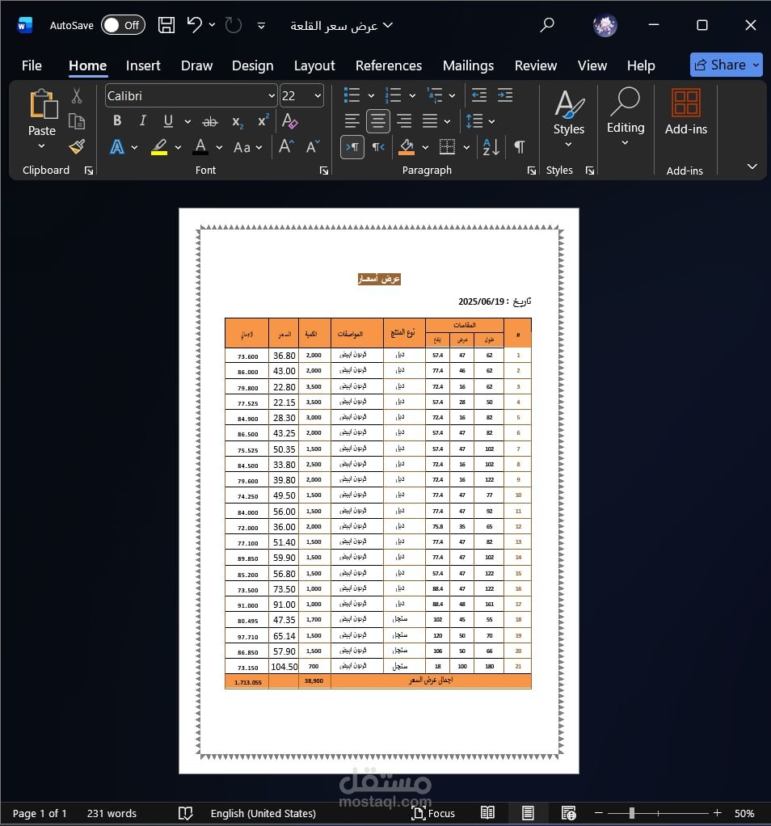Align text left
This screenshot has width=771, height=826.
pos(352,121)
